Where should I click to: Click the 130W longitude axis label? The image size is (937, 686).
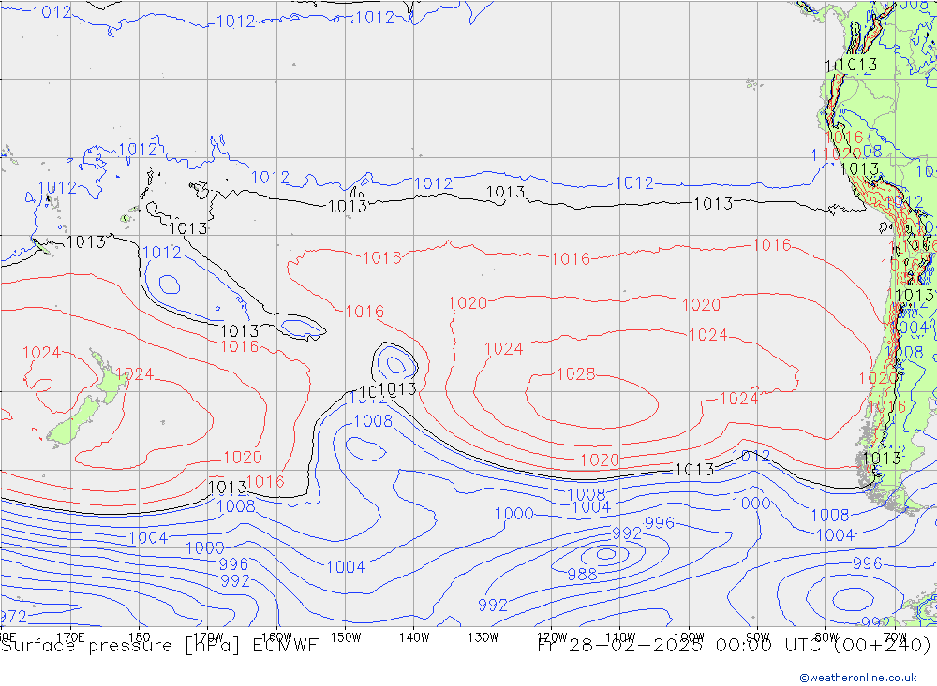tap(483, 637)
